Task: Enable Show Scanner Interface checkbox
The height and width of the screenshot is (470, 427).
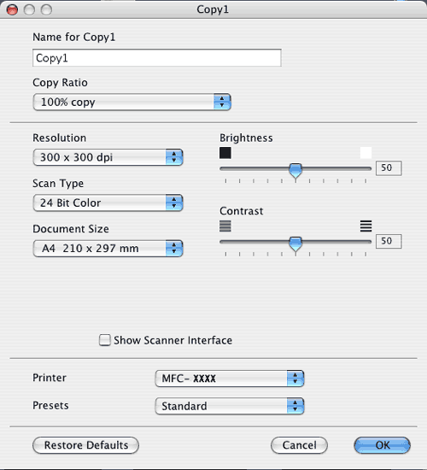Action: 104,340
